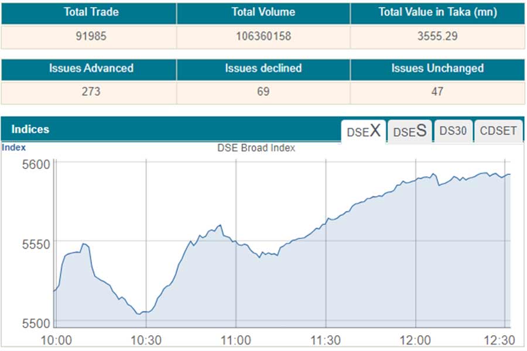Select the advanced issues count 273
The image size is (527, 351).
point(91,92)
